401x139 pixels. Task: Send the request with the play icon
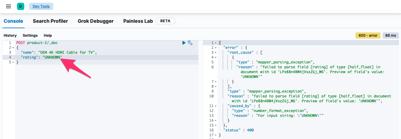point(184,43)
